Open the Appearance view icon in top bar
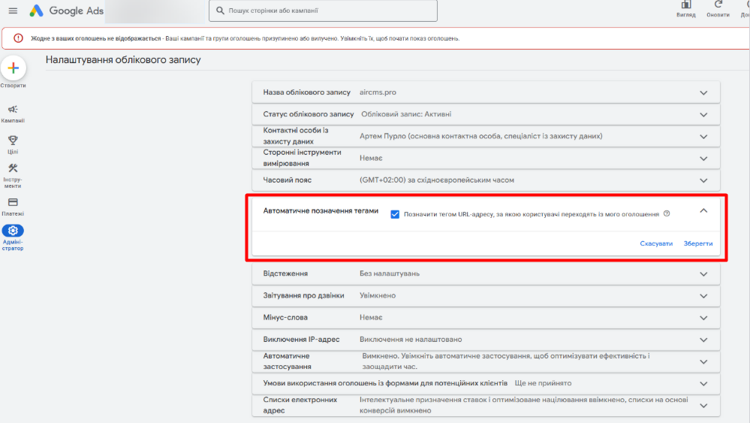750x423 pixels. click(686, 6)
